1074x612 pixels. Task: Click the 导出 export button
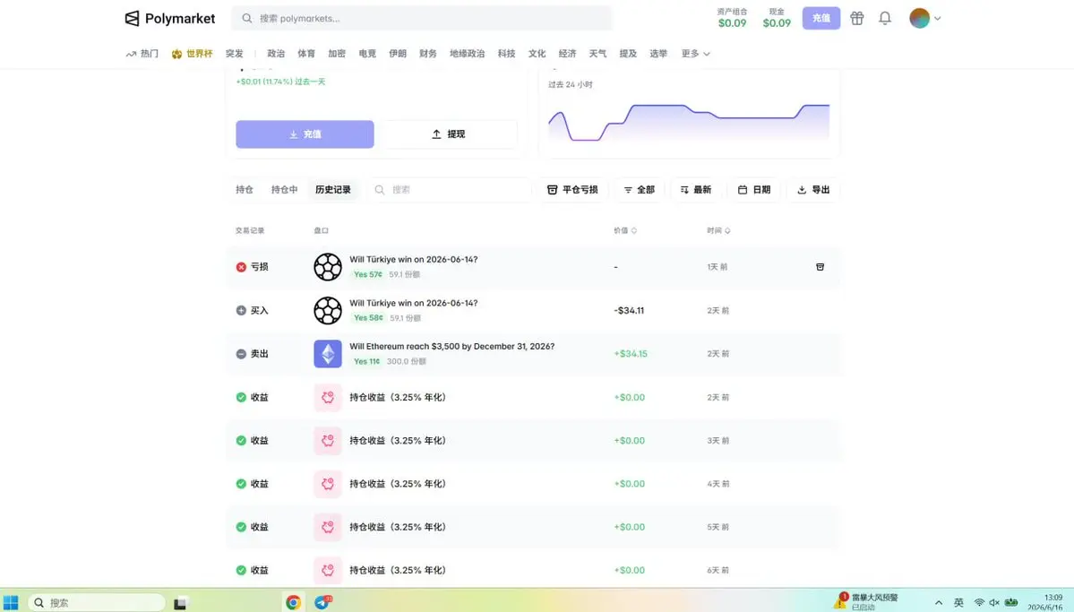(813, 190)
